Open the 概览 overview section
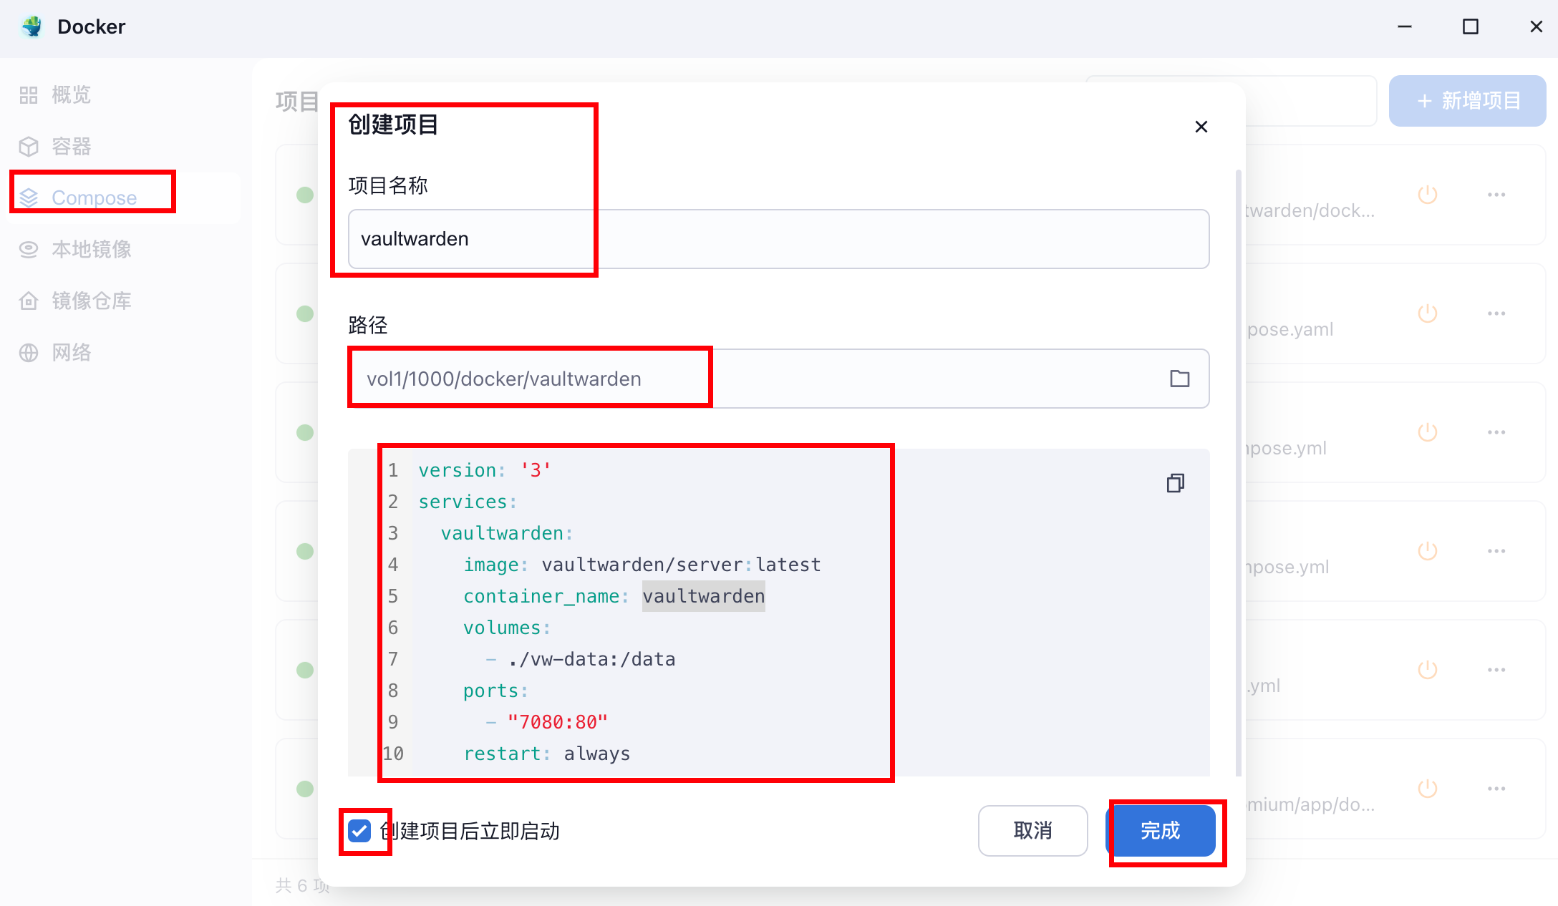 (123, 95)
